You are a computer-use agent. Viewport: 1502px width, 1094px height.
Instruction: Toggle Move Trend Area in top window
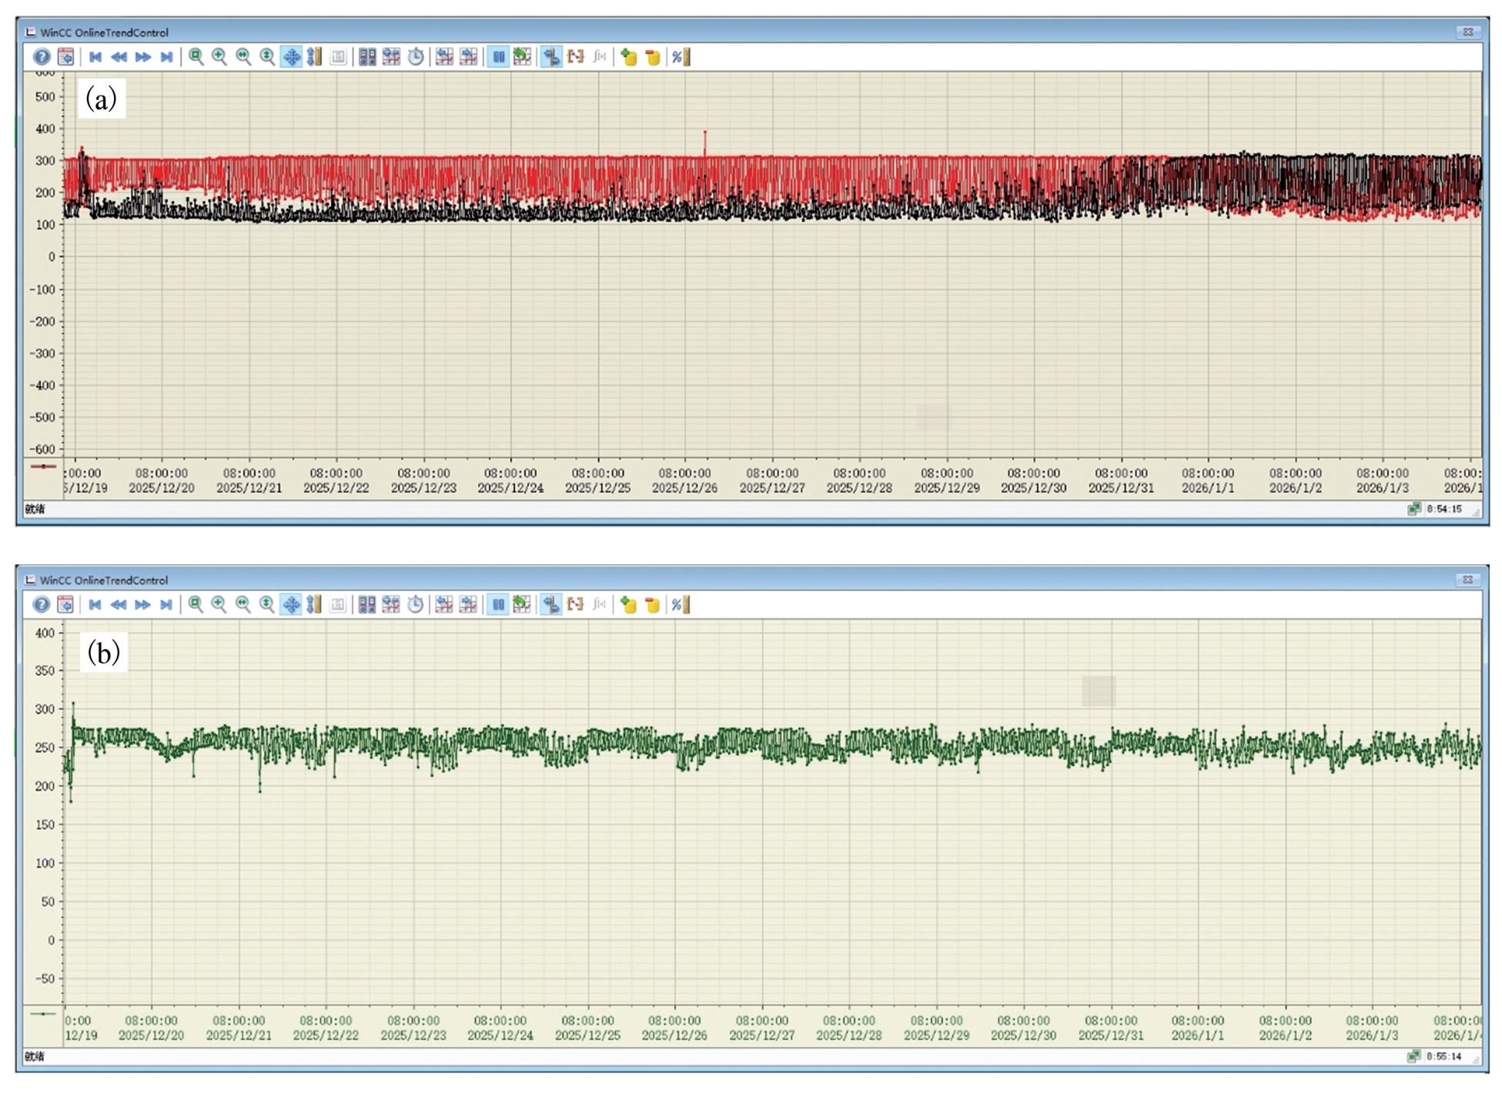[291, 56]
